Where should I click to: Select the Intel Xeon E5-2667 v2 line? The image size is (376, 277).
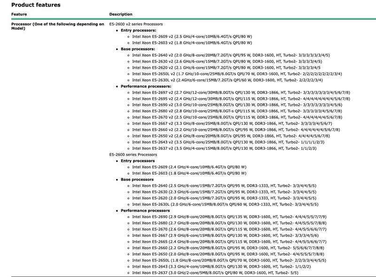232,124
